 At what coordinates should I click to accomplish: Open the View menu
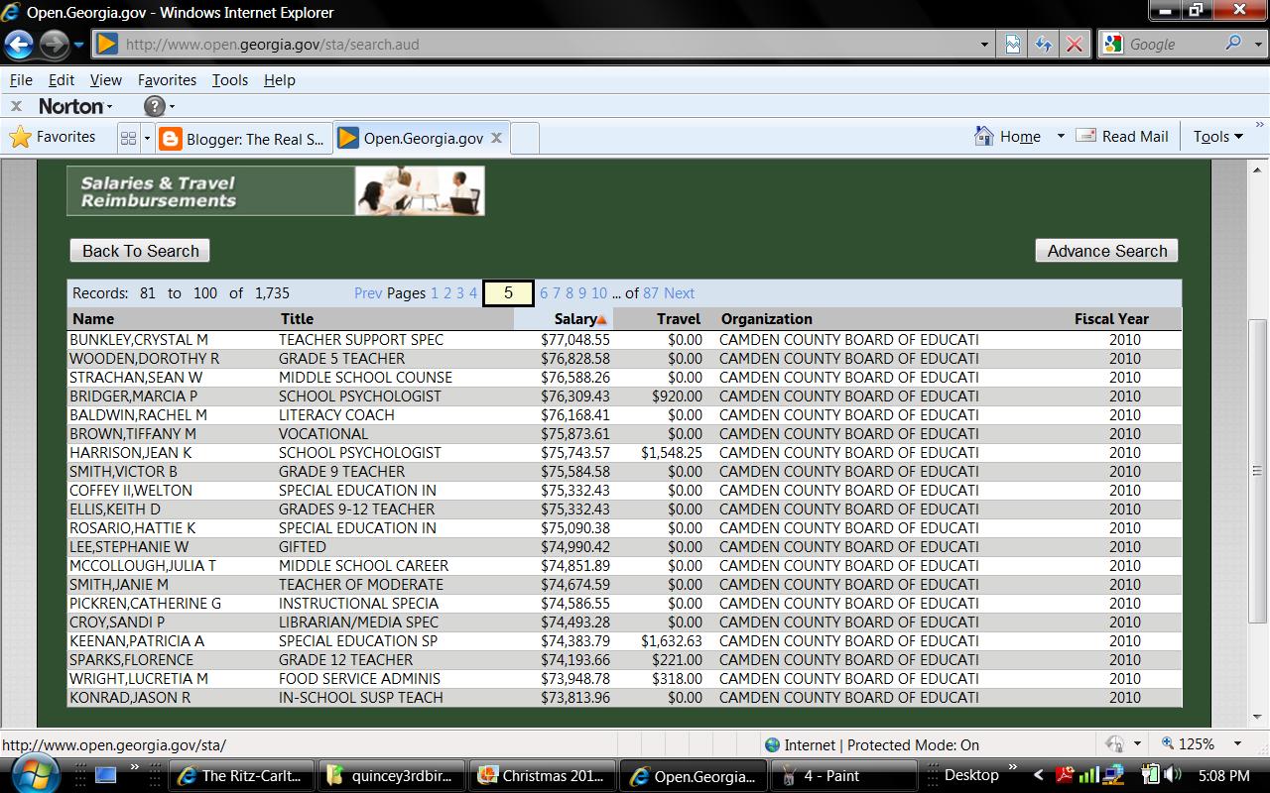[x=106, y=80]
